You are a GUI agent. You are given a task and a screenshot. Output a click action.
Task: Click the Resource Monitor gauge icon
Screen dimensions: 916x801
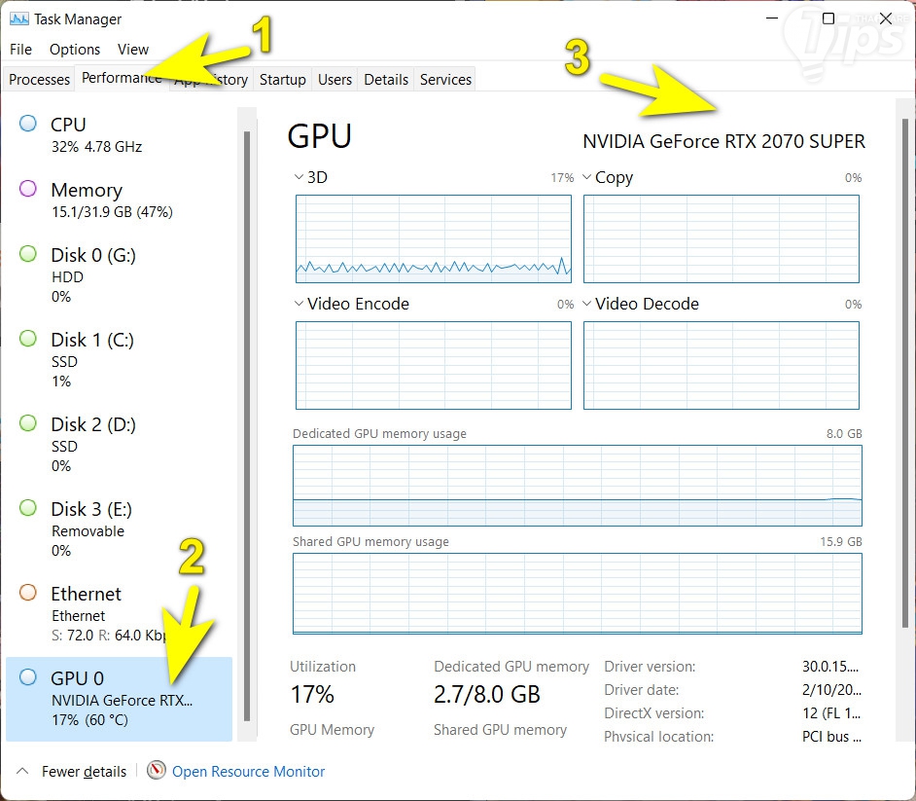[x=157, y=771]
